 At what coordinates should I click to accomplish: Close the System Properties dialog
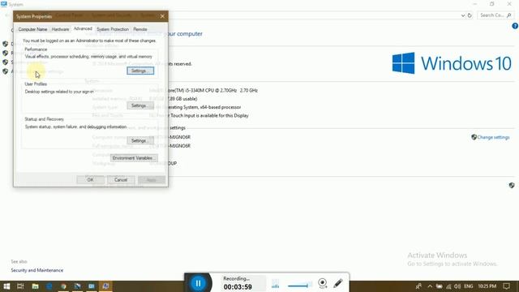click(162, 16)
